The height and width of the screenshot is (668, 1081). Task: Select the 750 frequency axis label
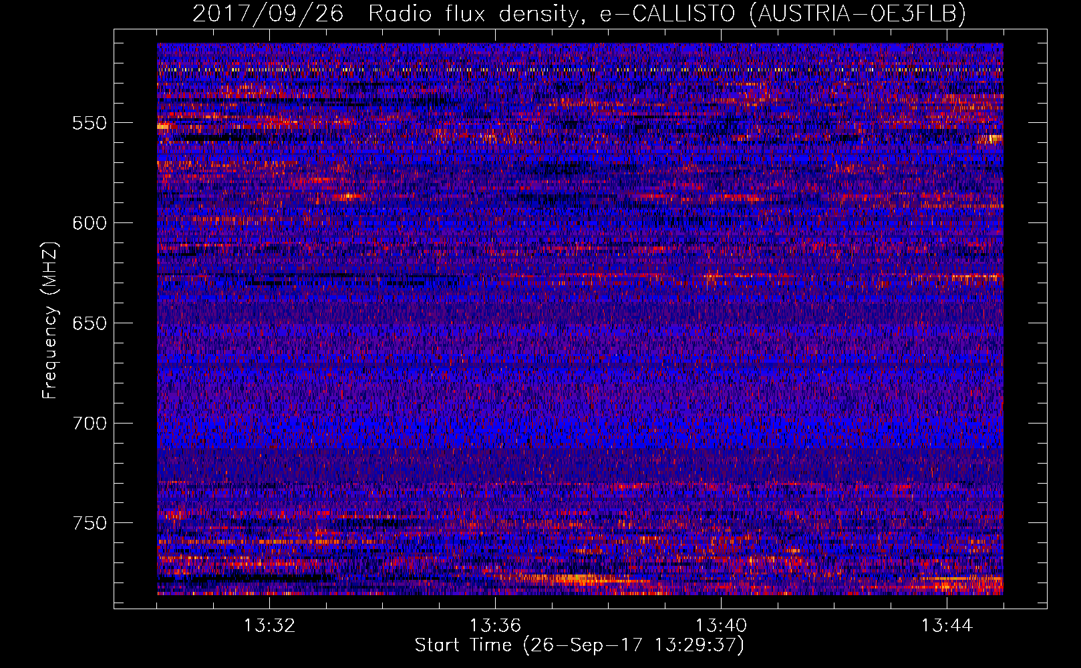pos(90,523)
